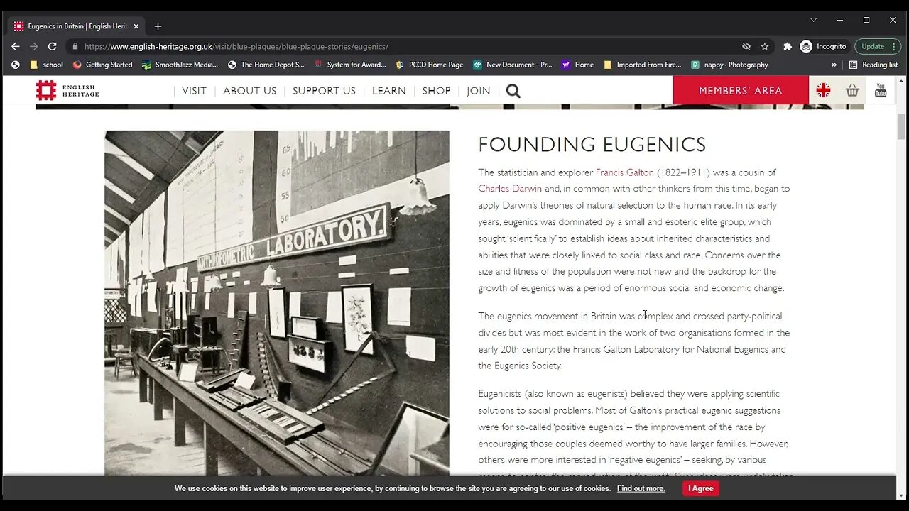Bookmark this page with the star icon
The width and height of the screenshot is (909, 511).
click(765, 46)
